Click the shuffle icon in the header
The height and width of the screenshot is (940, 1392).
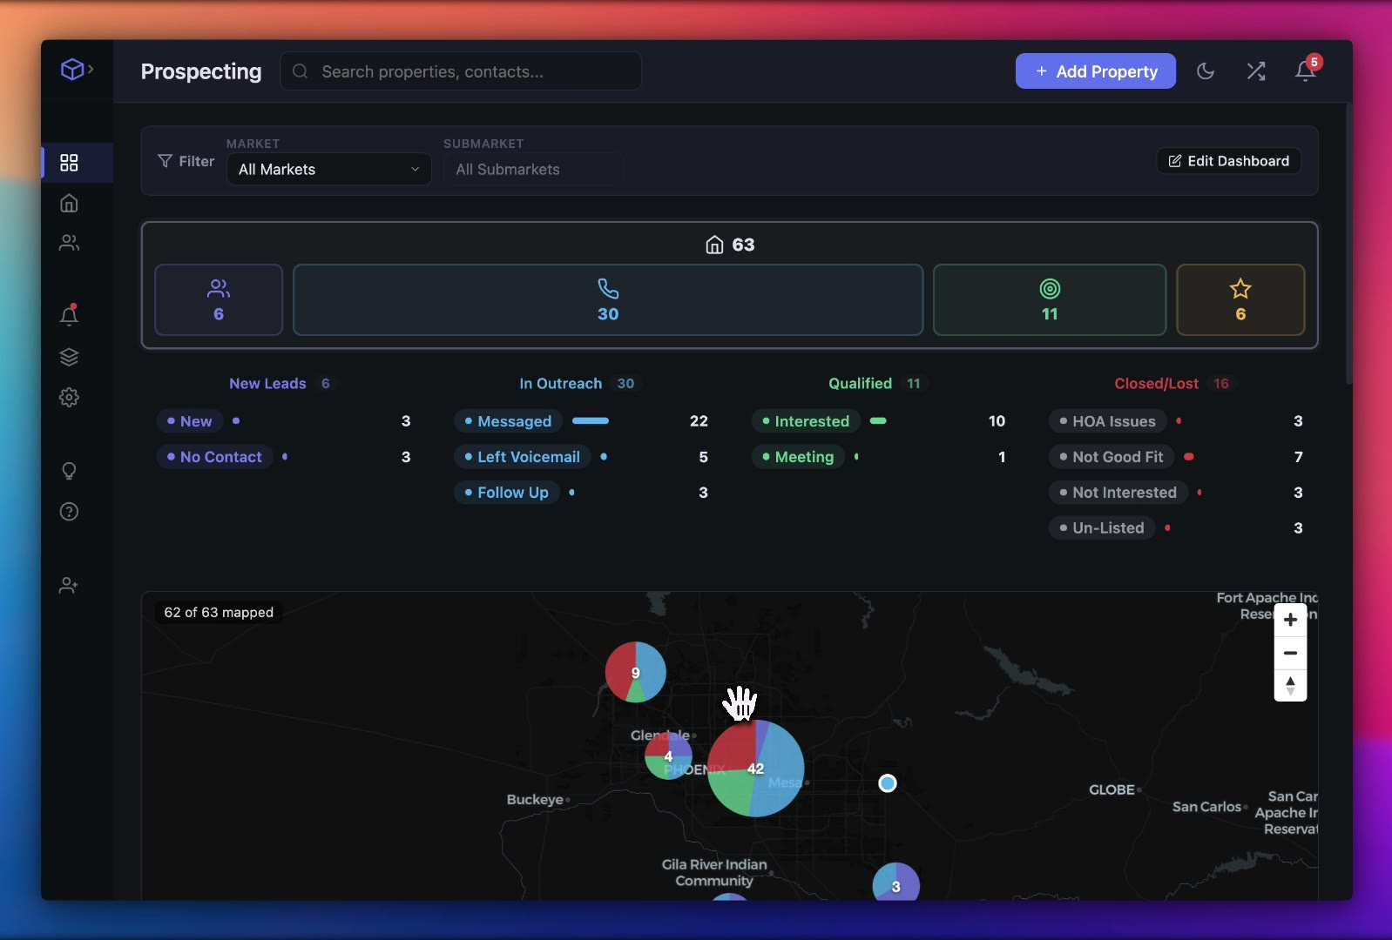(1255, 71)
